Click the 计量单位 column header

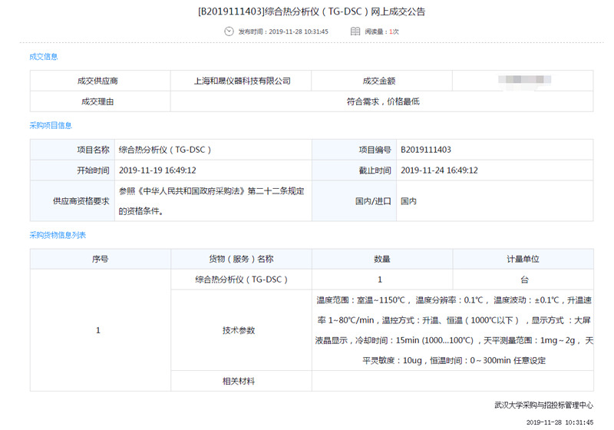pyautogui.click(x=523, y=260)
